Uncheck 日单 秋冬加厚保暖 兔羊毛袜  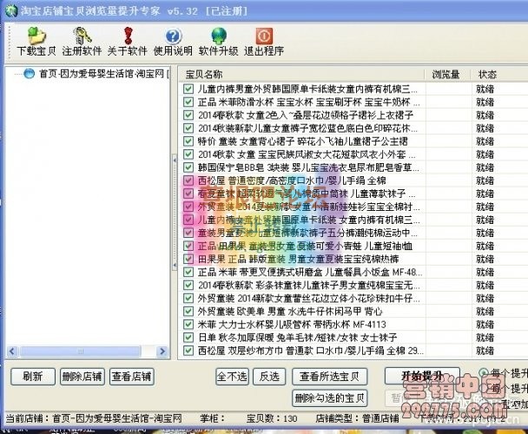click(188, 338)
